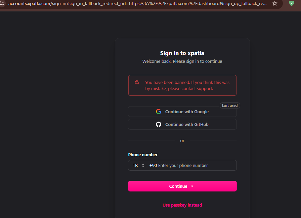The width and height of the screenshot is (301, 218).
Task: Click the Google logo icon
Action: pos(158,112)
